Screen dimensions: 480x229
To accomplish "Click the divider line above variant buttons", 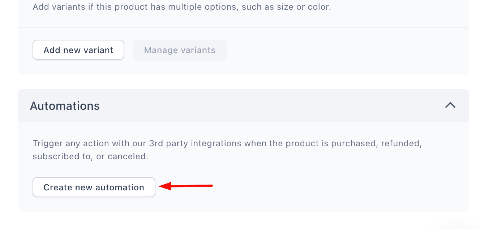I will point(244,28).
